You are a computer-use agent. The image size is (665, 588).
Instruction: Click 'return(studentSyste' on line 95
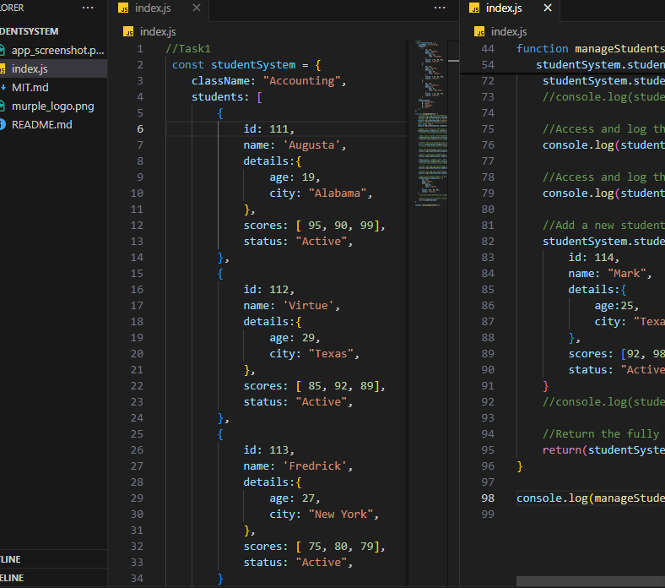(603, 450)
